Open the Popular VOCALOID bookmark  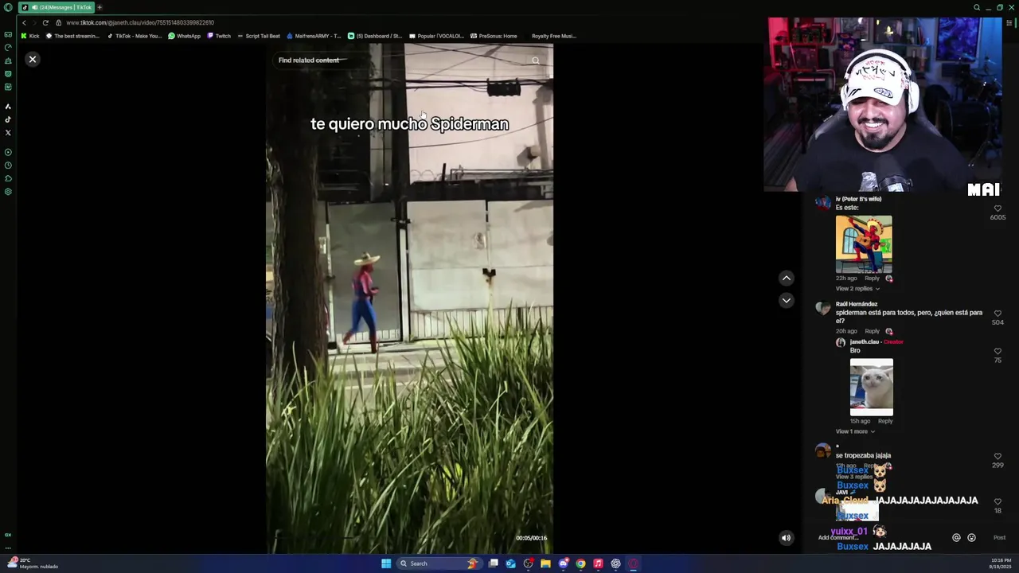tap(436, 36)
